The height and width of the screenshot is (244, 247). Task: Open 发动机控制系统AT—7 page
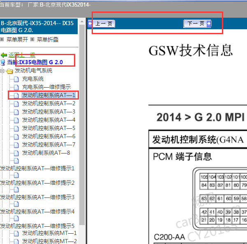pyautogui.click(x=48, y=144)
